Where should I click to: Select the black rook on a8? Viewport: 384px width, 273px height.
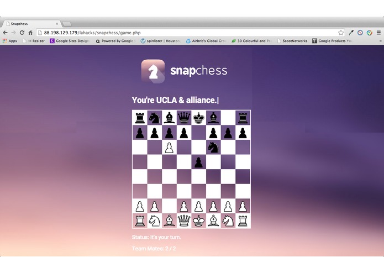pos(140,118)
